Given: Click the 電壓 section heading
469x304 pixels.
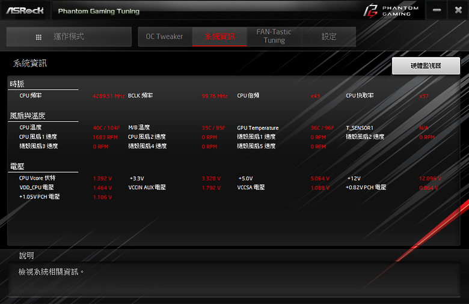Looking at the screenshot, I should [x=17, y=166].
